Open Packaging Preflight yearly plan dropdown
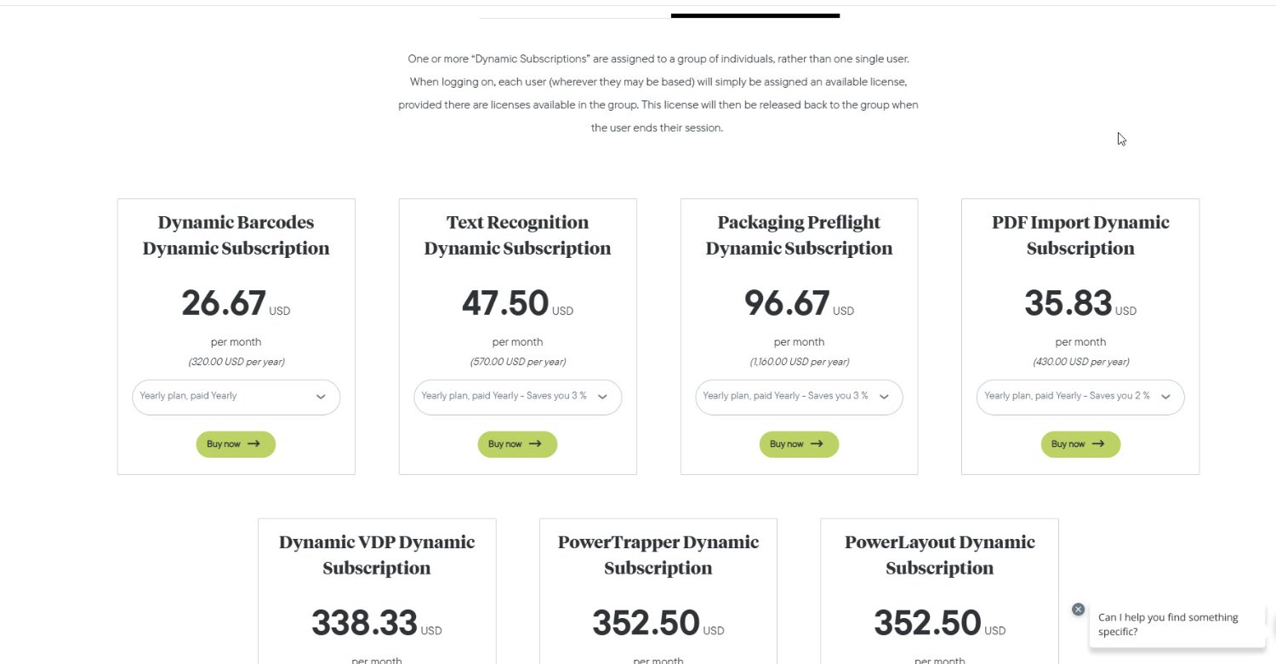 (x=799, y=397)
